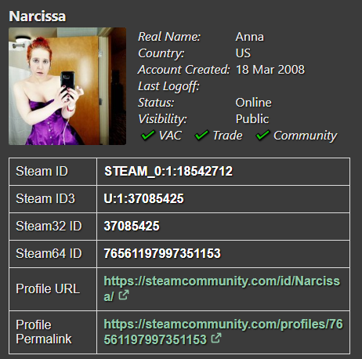This screenshot has width=362, height=359.
Task: Click the Public visibility value
Action: click(252, 119)
